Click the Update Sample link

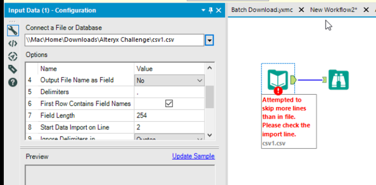(193, 156)
